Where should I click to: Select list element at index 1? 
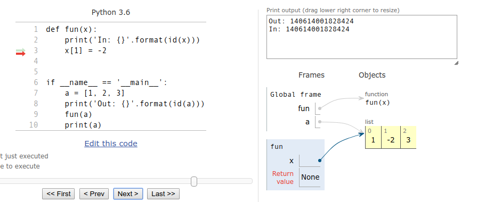[x=391, y=137]
